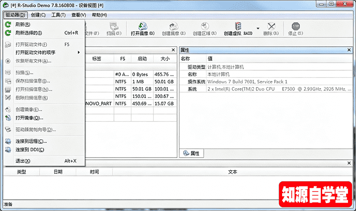Open the 帮助(H) menu
This screenshot has height=211, width=356.
tap(99, 15)
